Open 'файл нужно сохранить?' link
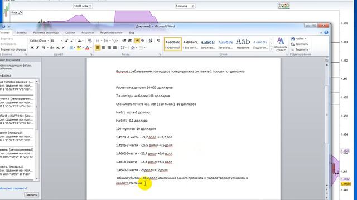The width and height of the screenshot is (357, 200). coord(13,188)
